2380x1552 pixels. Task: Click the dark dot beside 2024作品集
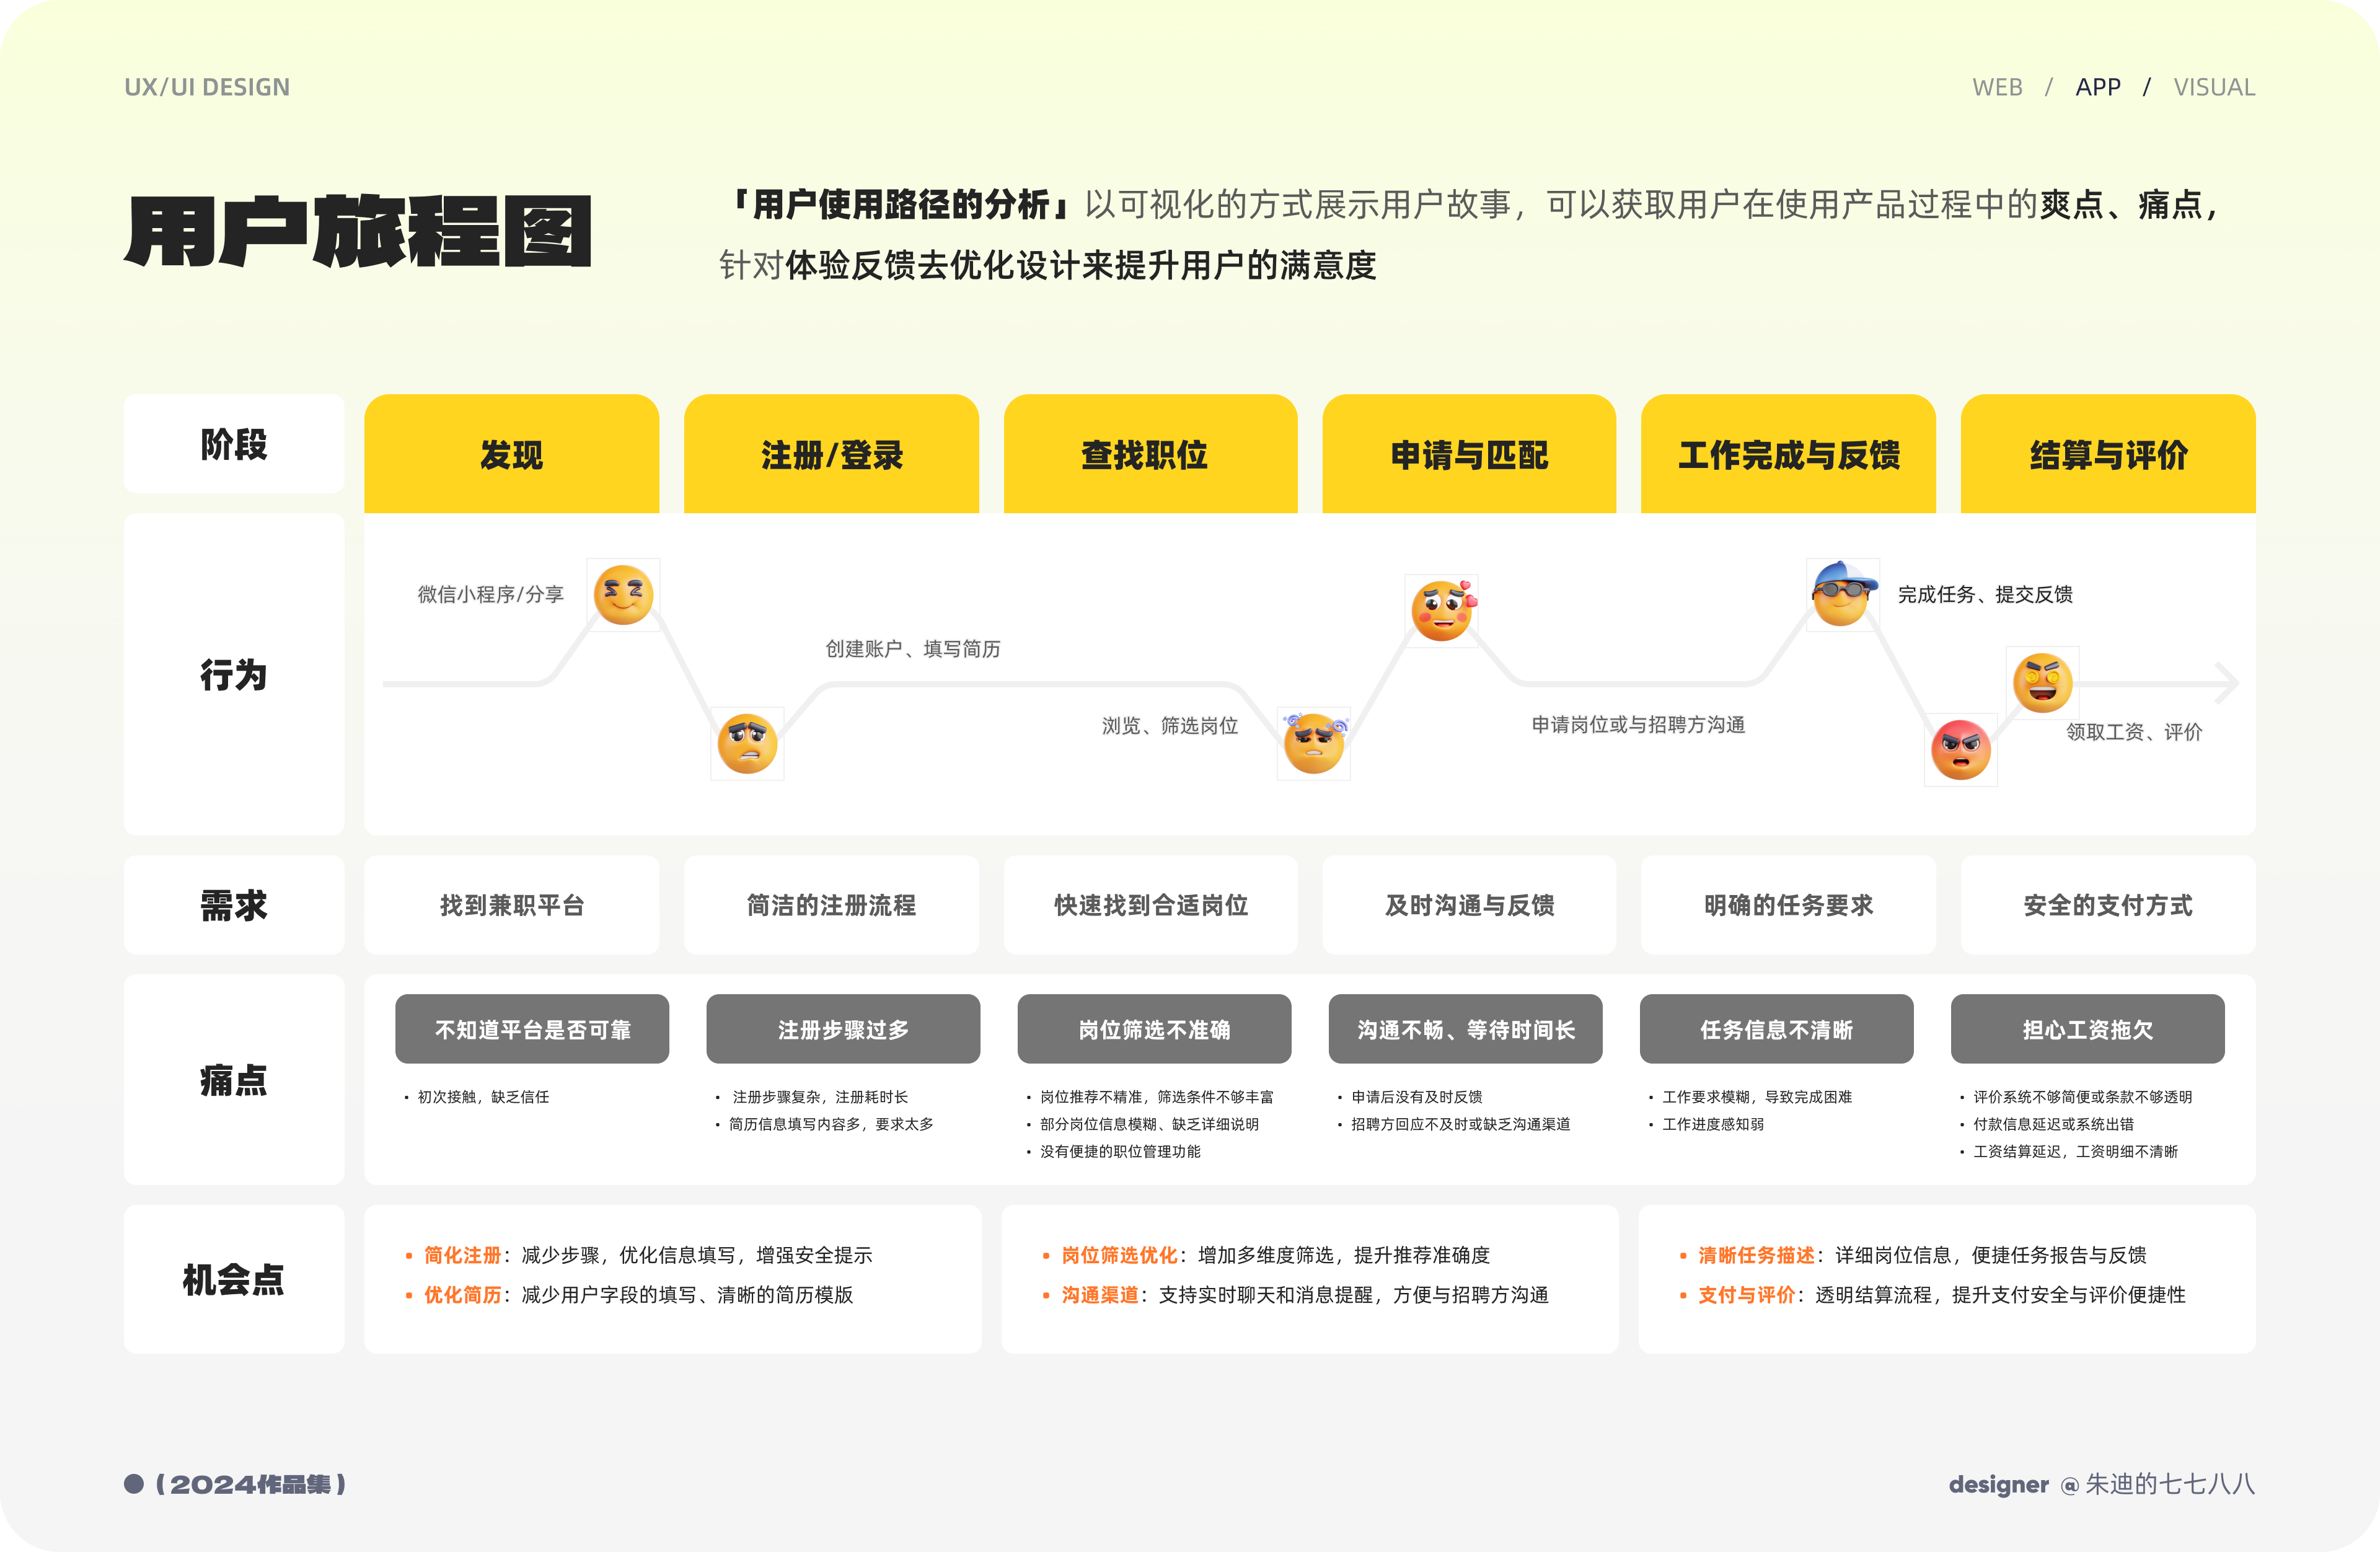click(134, 1484)
